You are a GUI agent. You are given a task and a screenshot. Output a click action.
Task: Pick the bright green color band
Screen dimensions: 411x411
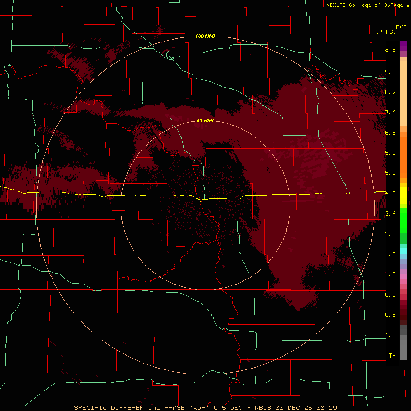point(403,221)
